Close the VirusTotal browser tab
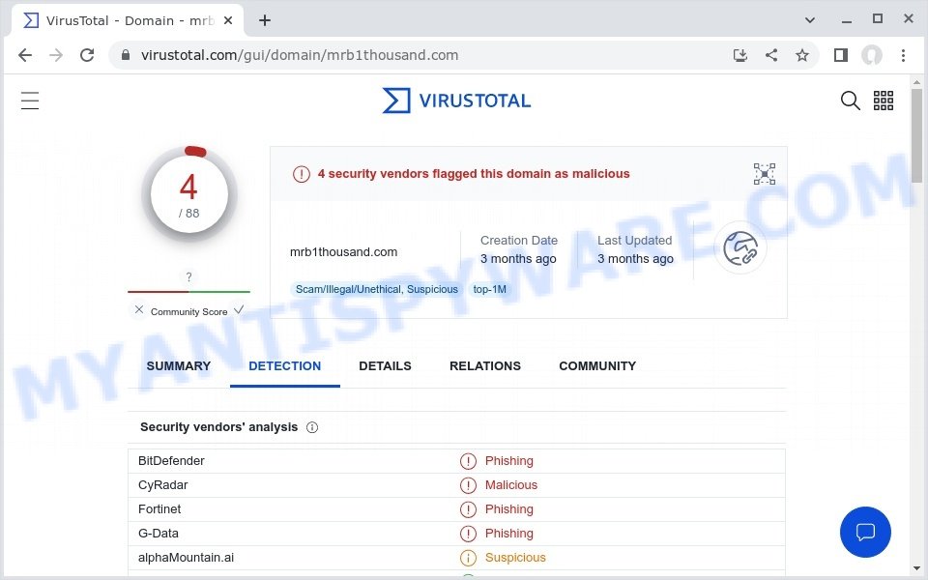The width and height of the screenshot is (928, 580). click(228, 20)
